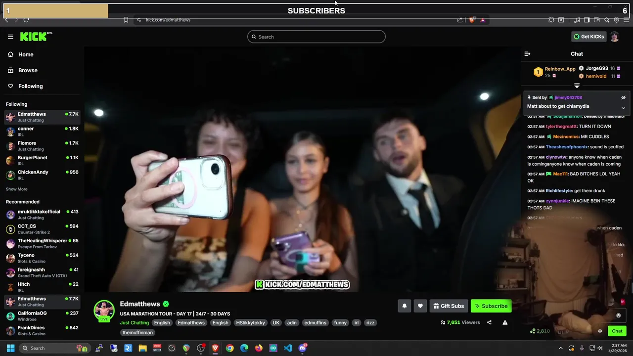Screen dimensions: 633x356
Task: Click the stream notification bell
Action: pyautogui.click(x=404, y=306)
